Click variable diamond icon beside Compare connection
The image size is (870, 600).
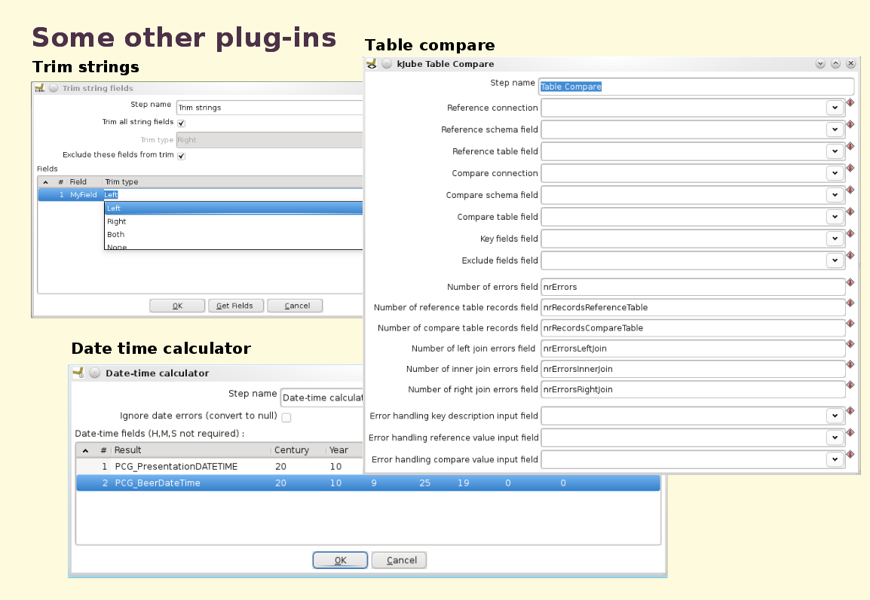[850, 168]
